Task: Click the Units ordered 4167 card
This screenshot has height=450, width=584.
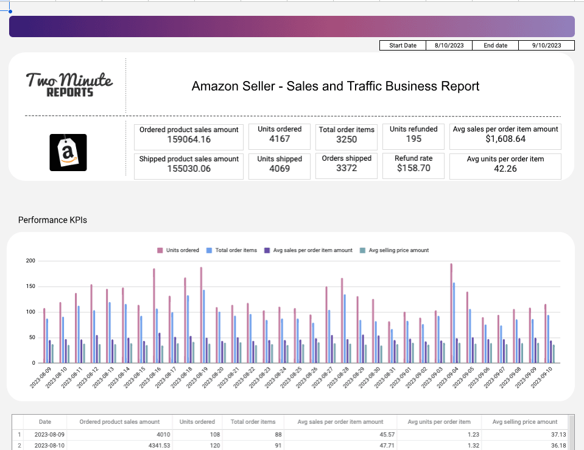Action: click(280, 136)
